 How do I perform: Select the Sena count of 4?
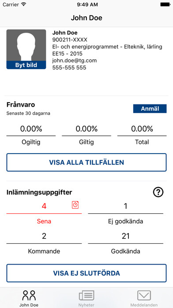[44, 206]
